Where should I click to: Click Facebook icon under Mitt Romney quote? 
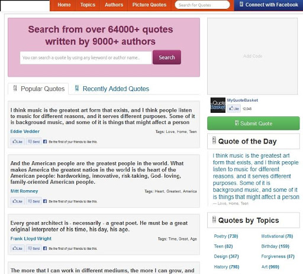point(45,201)
